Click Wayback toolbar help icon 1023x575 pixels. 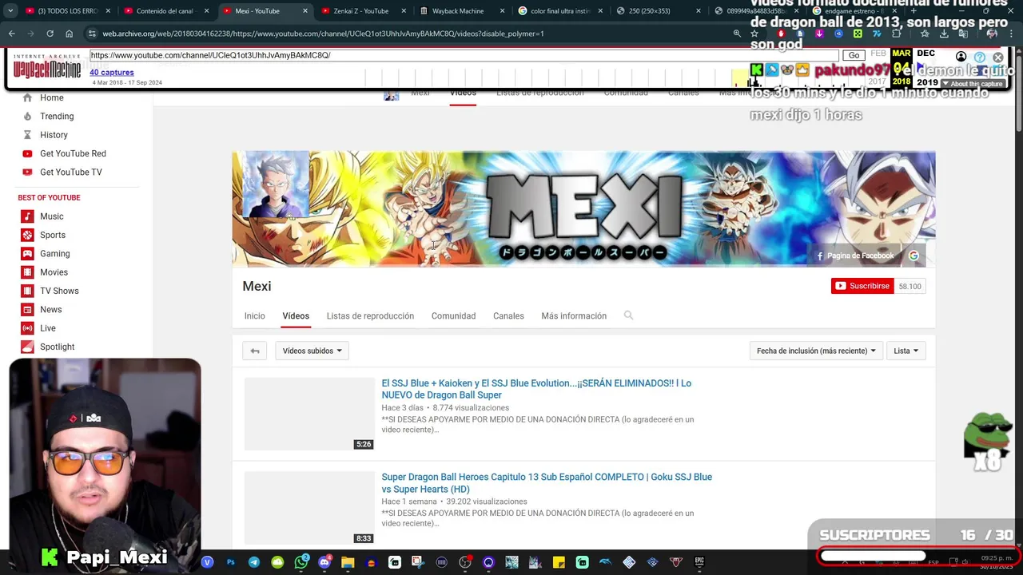point(980,57)
